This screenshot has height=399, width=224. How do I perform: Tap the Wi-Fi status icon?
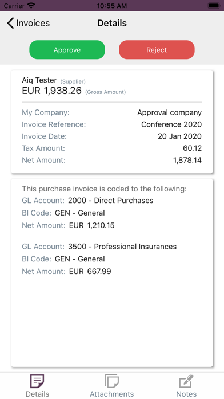(31, 5)
